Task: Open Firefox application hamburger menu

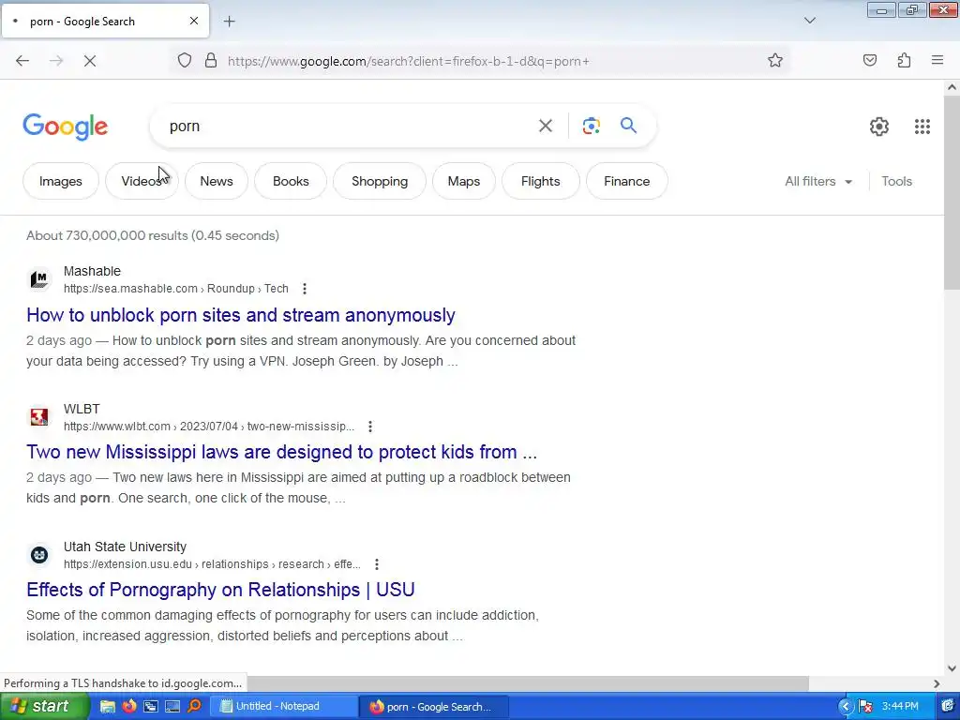Action: click(x=937, y=61)
